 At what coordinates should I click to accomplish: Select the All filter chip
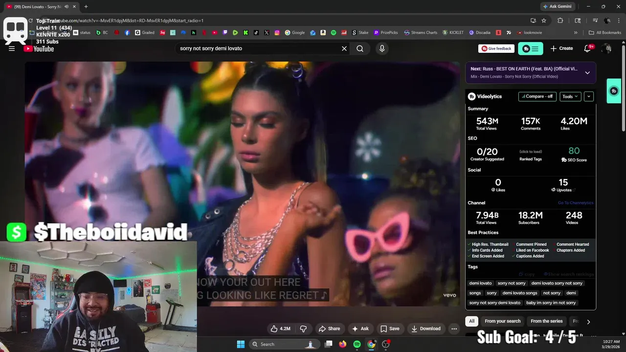[471, 321]
